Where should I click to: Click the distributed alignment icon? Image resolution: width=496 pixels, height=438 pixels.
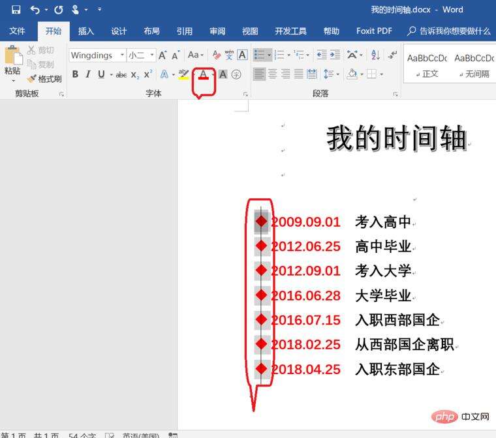(312, 74)
